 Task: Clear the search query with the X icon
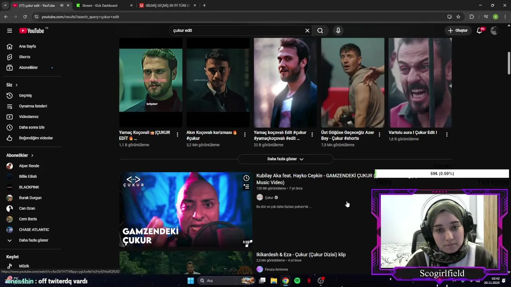tap(307, 31)
